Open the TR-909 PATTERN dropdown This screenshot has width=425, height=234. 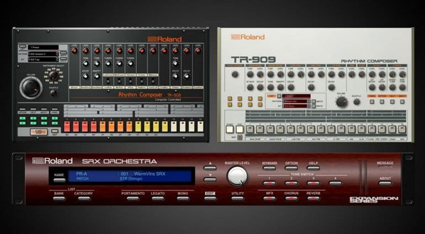297,101
